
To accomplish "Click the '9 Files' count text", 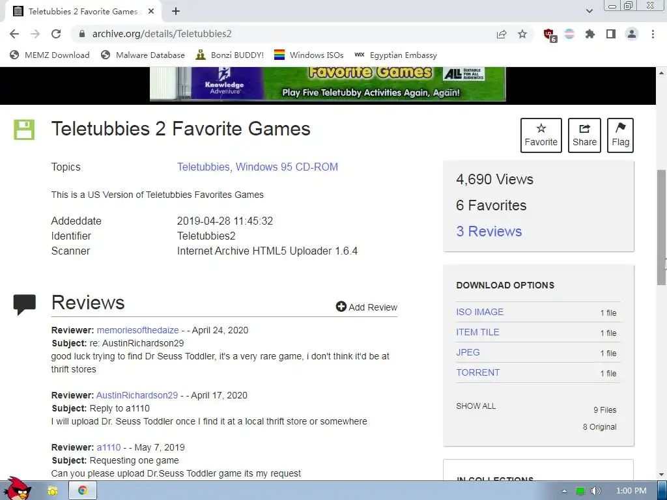I will [605, 410].
